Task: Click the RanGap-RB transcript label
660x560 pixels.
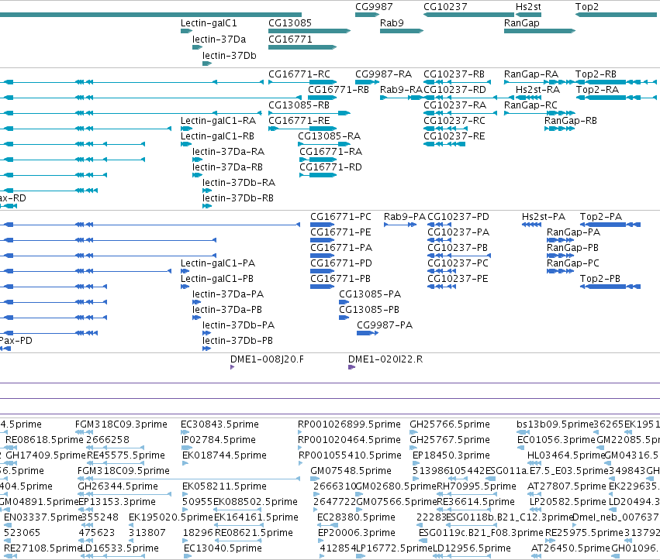Action: (x=571, y=121)
